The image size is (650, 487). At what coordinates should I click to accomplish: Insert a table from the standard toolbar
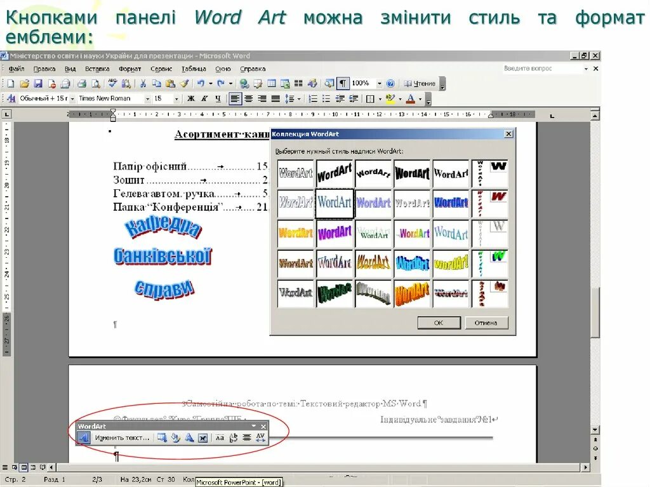272,83
